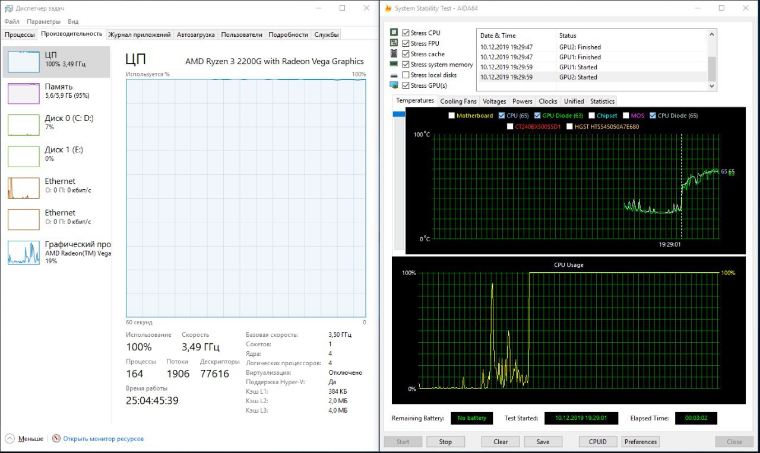Enable the MOS temperature checkbox
This screenshot has width=760, height=453.
tap(626, 116)
